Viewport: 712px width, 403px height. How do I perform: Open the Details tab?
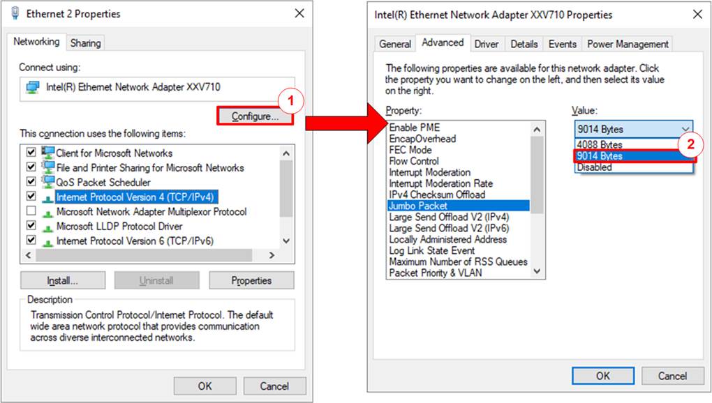[524, 44]
